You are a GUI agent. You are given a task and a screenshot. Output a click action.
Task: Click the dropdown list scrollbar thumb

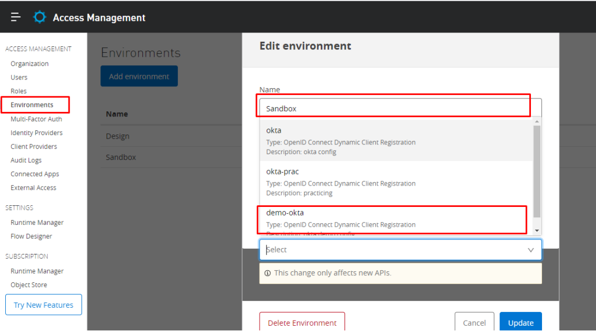click(537, 172)
